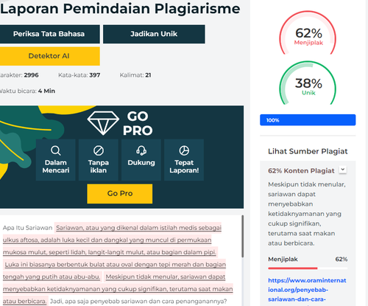368x306 pixels.
Task: Click the text results scrollbar
Action: pyautogui.click(x=243, y=237)
